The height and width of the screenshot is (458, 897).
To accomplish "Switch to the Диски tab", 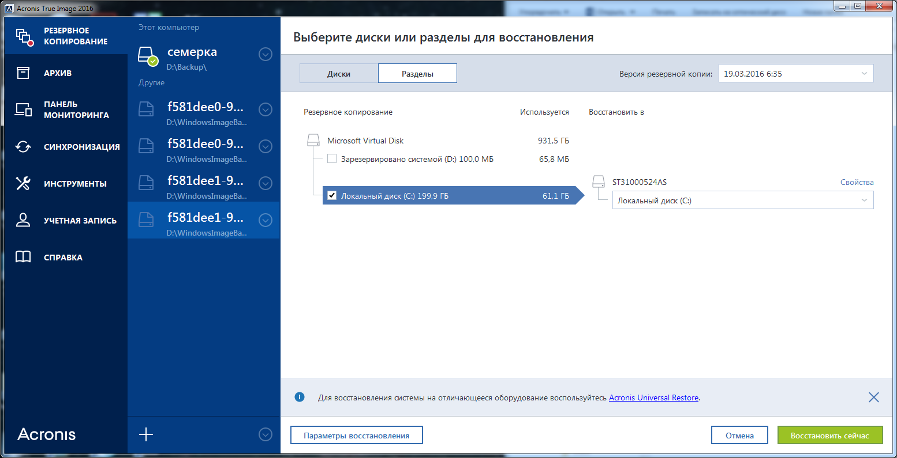I will coord(339,74).
